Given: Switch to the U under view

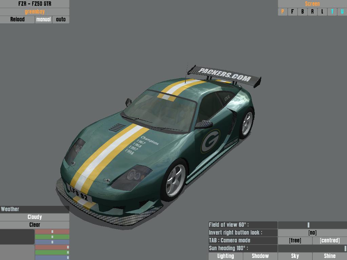Looking at the screenshot, I should coord(342,12).
